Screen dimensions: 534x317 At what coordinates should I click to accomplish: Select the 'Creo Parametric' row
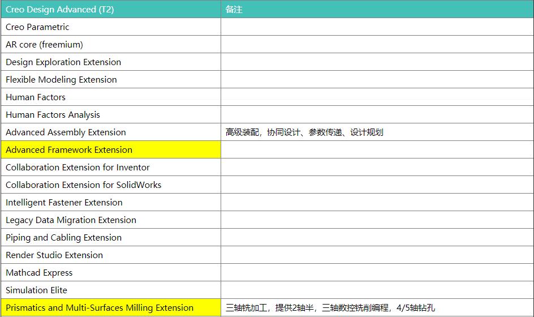pyautogui.click(x=267, y=27)
